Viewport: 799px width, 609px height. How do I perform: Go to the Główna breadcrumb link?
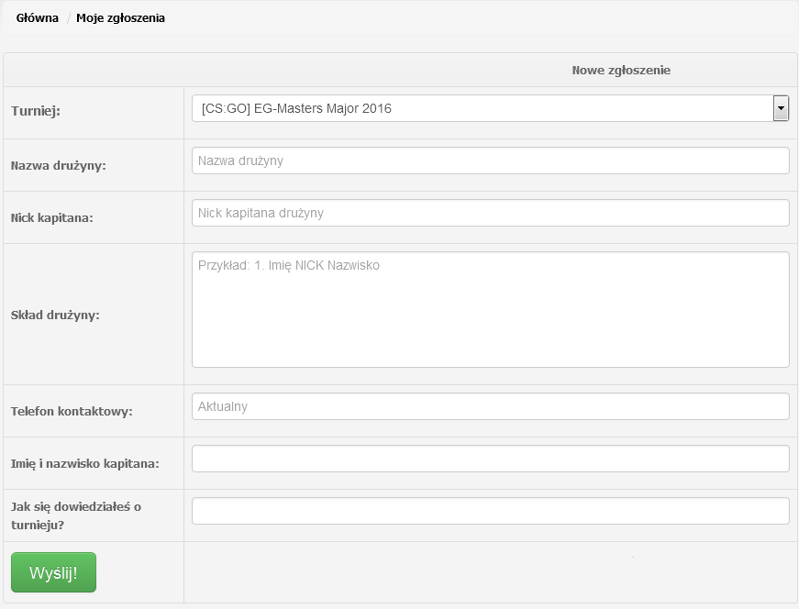tap(37, 17)
